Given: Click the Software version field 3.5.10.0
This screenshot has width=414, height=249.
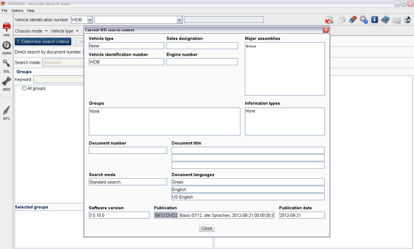Looking at the screenshot, I should point(119,215).
